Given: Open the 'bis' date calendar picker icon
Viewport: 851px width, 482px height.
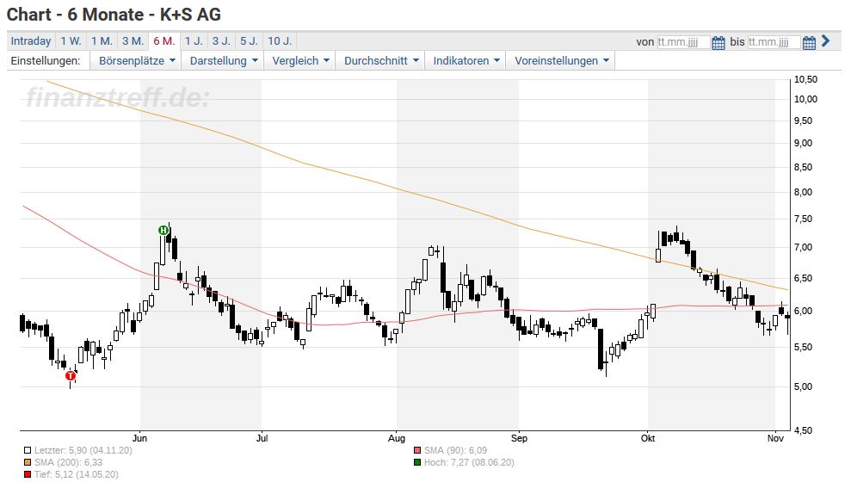Looking at the screenshot, I should (809, 42).
